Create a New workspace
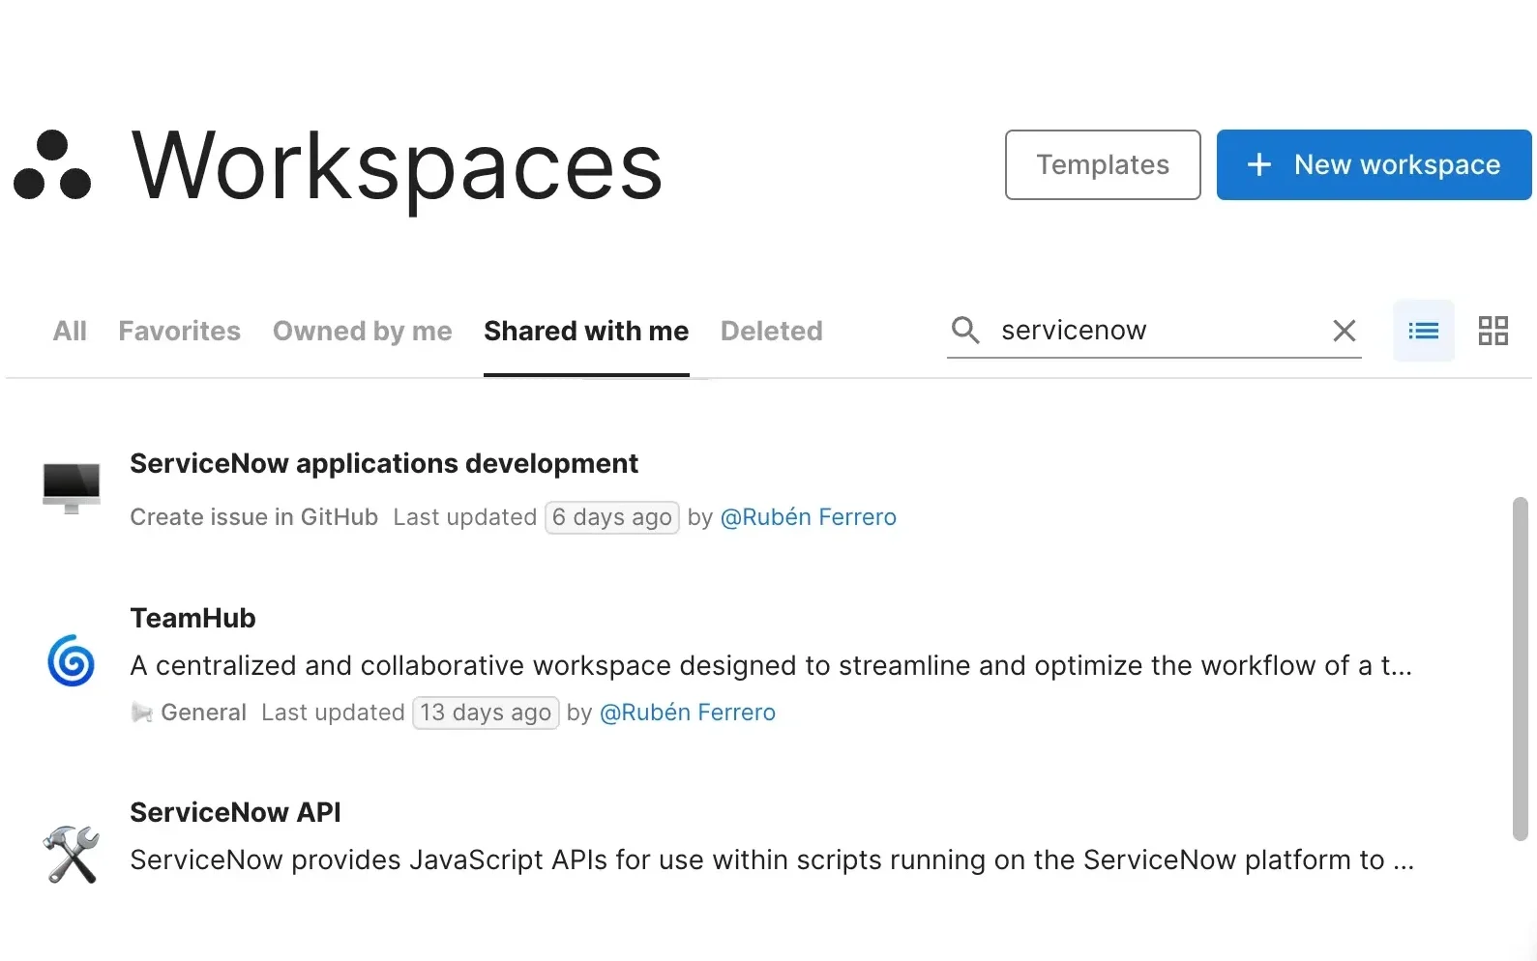The image size is (1537, 961). click(x=1374, y=165)
